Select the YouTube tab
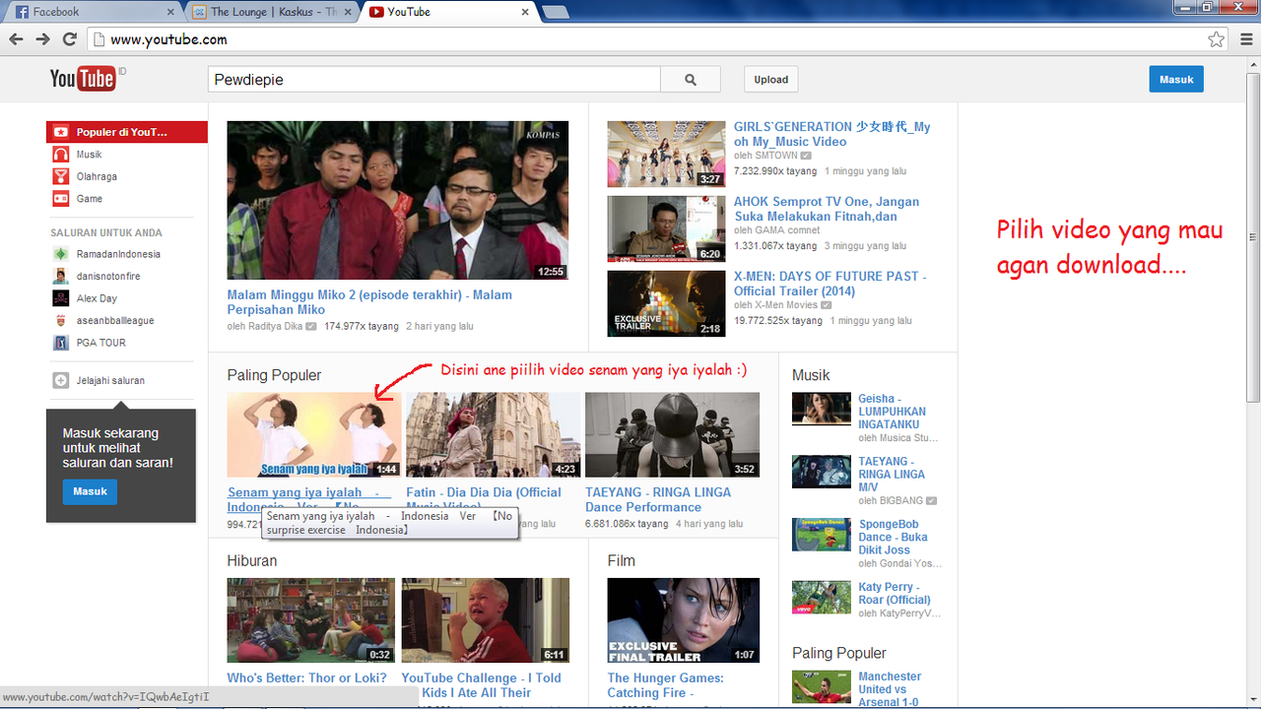 [x=448, y=12]
